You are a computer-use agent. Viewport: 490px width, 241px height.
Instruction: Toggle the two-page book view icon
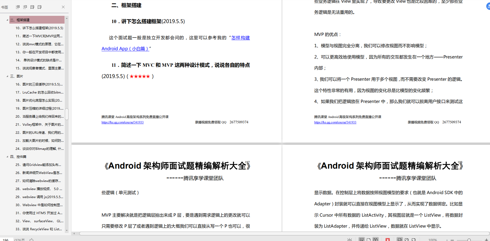[376, 240]
